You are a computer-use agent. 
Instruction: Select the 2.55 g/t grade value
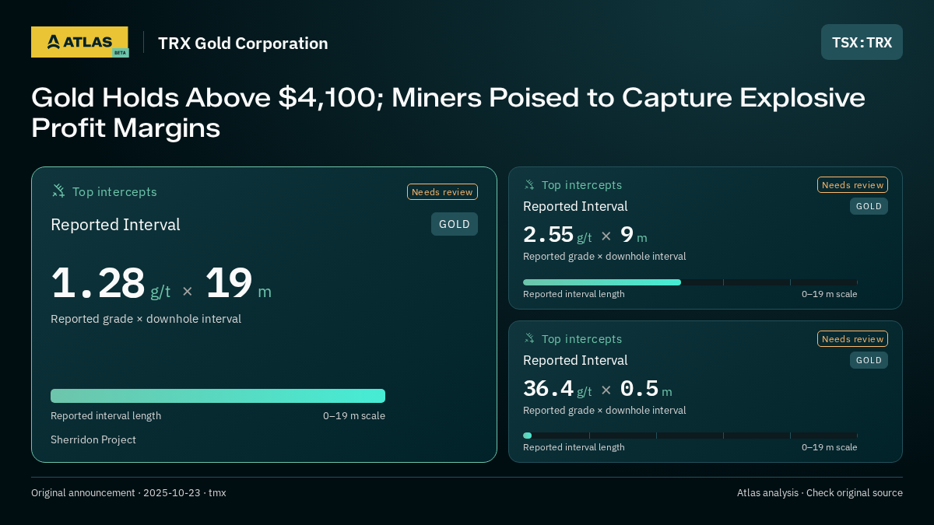[x=557, y=235]
